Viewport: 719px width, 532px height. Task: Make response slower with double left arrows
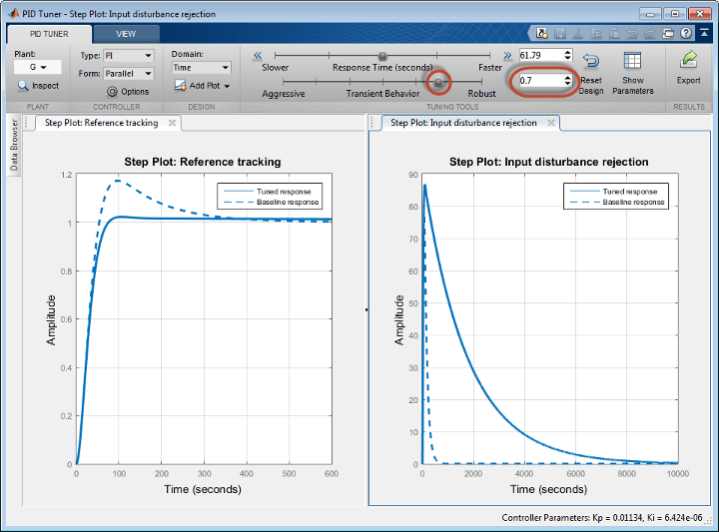[258, 56]
